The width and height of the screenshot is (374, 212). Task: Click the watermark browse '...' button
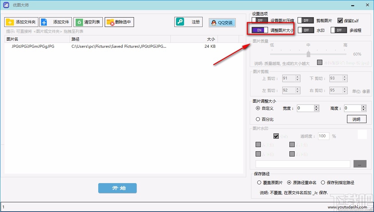click(360, 164)
